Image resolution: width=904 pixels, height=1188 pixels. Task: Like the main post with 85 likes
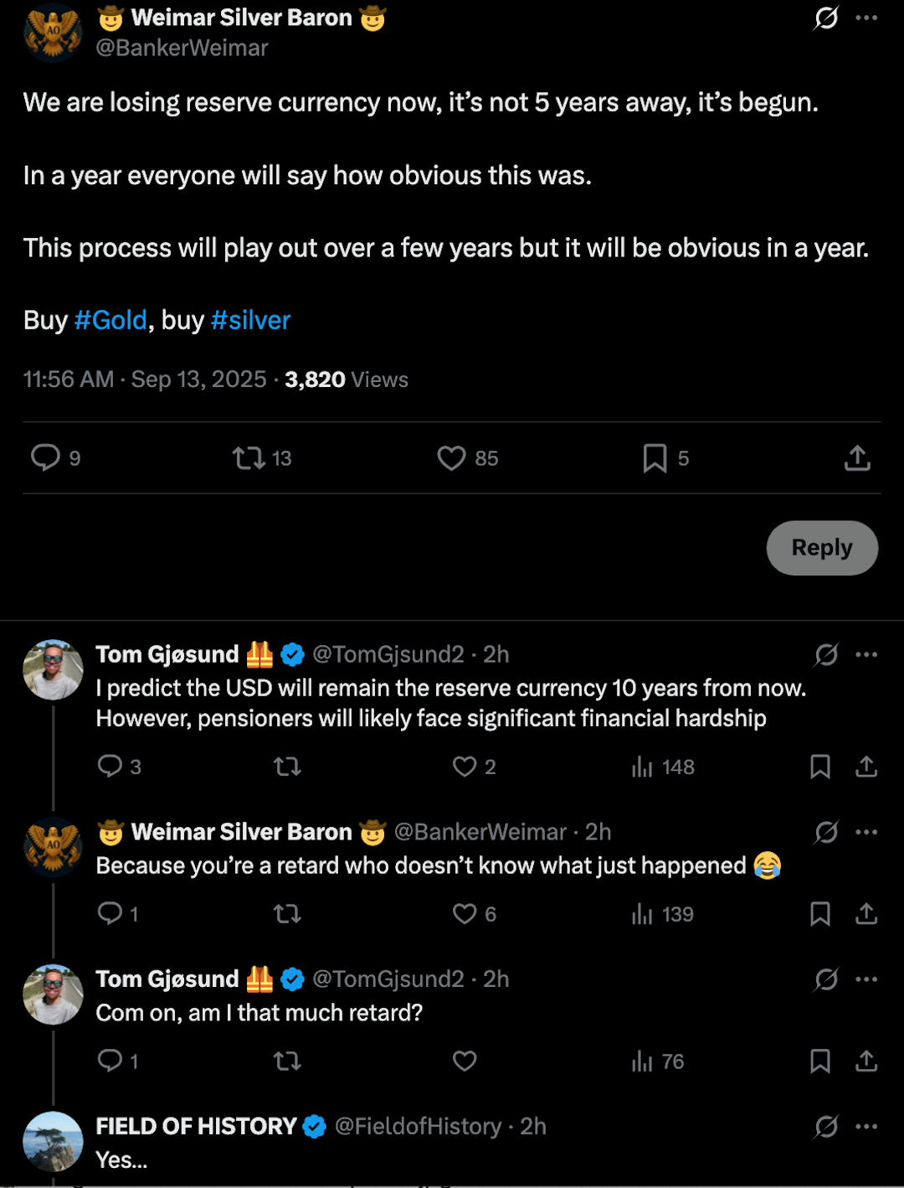[x=451, y=457]
